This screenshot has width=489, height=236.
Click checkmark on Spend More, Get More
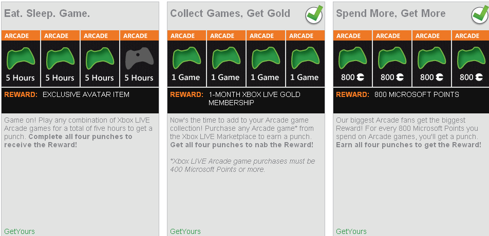point(480,14)
